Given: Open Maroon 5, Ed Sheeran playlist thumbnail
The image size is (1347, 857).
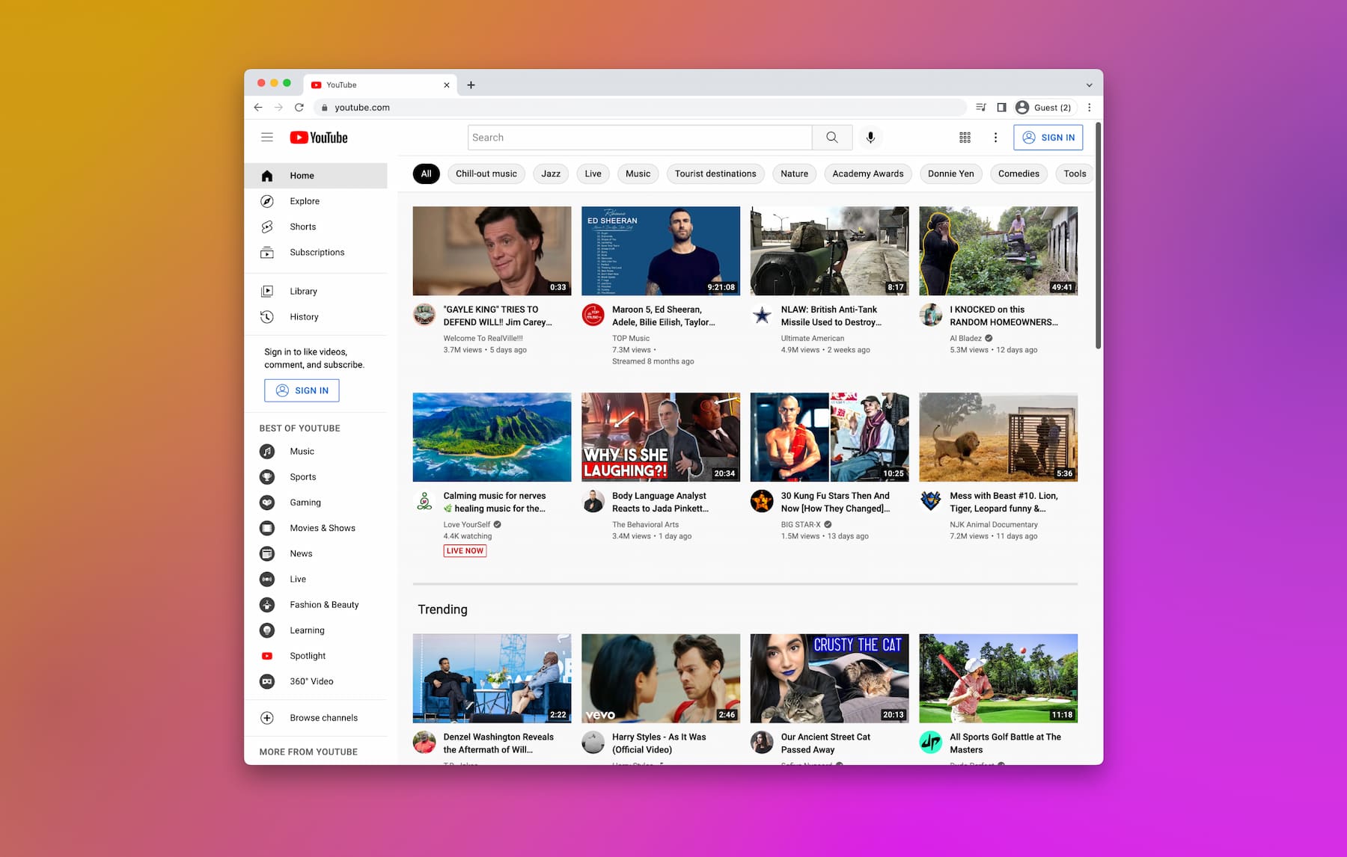Looking at the screenshot, I should tap(661, 251).
